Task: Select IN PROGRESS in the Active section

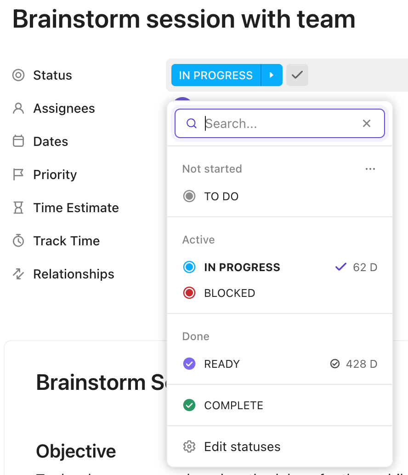Action: point(242,267)
